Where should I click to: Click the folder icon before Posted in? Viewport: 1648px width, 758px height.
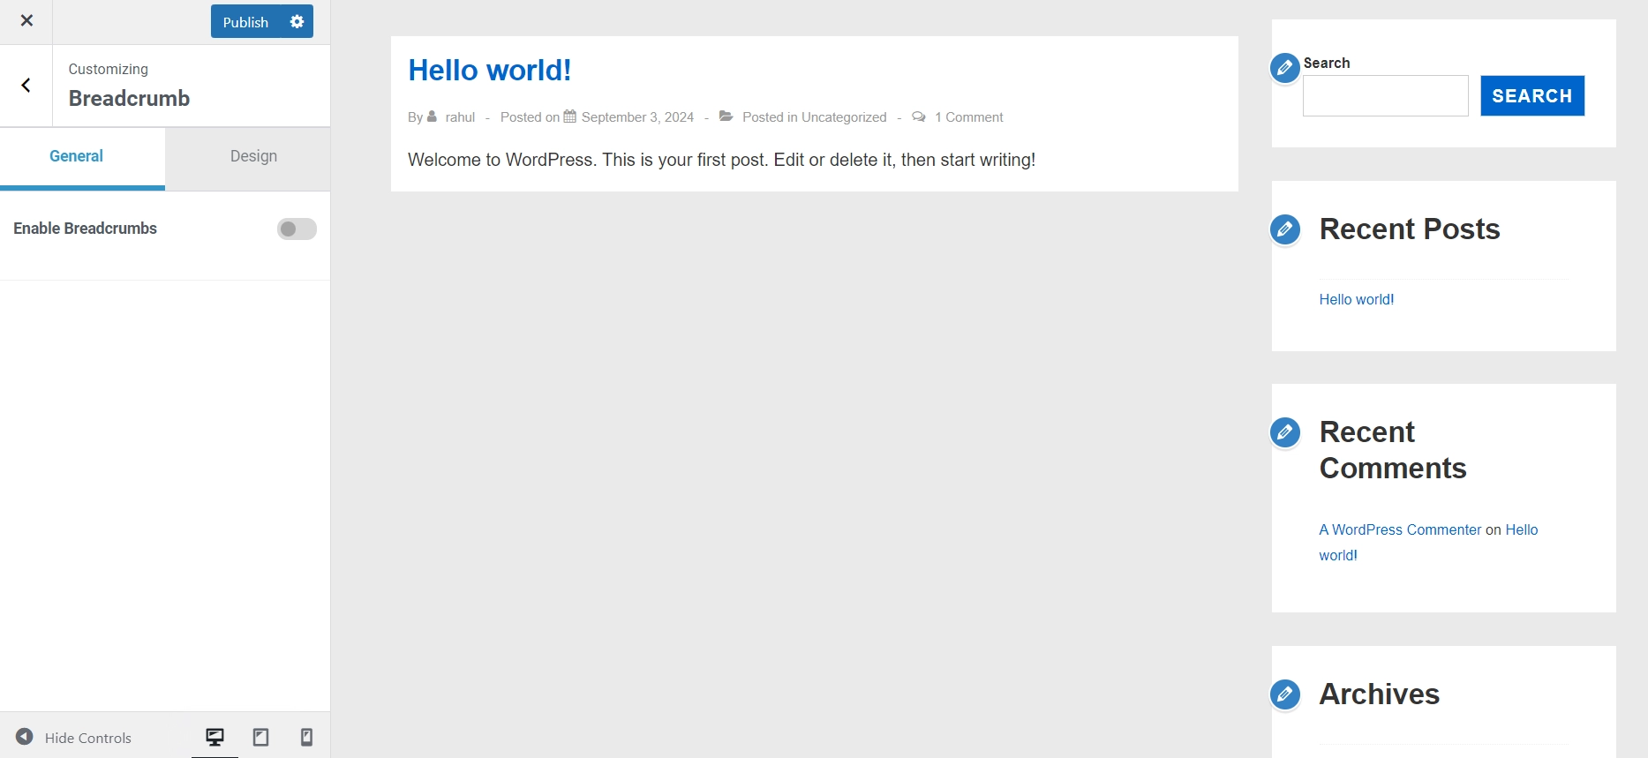(726, 116)
